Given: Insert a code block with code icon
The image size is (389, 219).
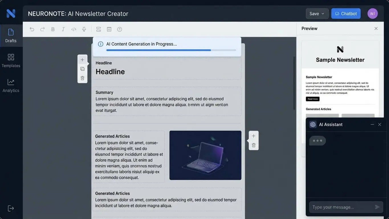Looking at the screenshot, I should click(x=74, y=29).
